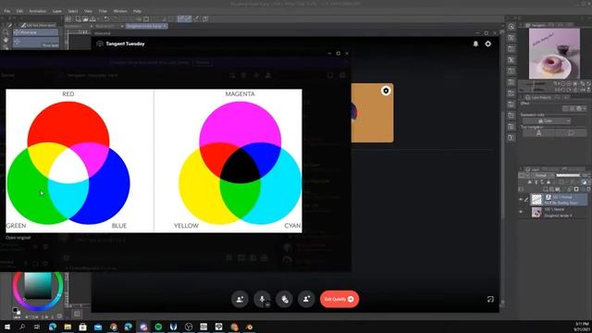Click the foreground/background color swatches
Image resolution: width=592 pixels, height=333 pixels.
tap(16, 311)
